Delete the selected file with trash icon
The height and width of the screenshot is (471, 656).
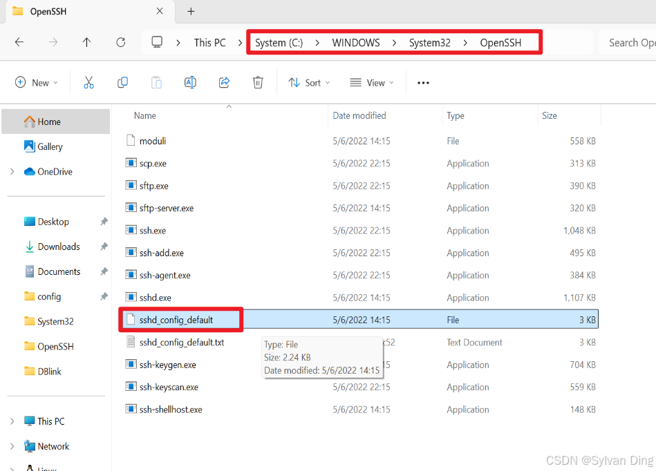click(258, 83)
